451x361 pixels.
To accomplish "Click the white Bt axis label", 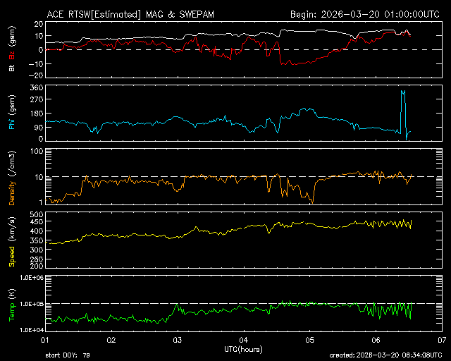I will [11, 69].
